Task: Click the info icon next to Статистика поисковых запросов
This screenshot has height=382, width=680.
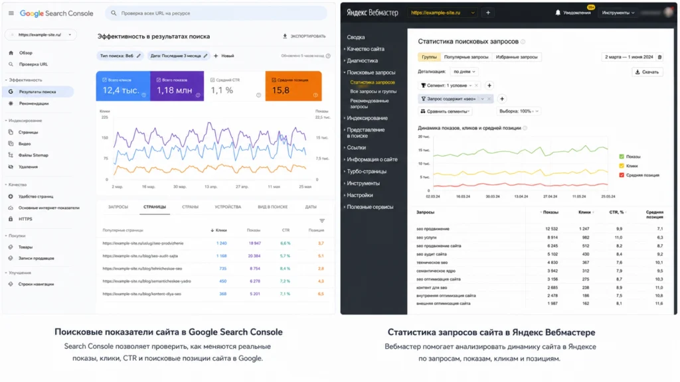Action: point(523,42)
